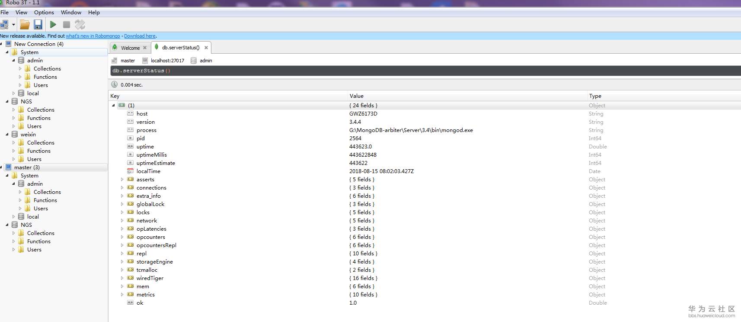Click the clock icon beside 0.004 sec.
Screen dimensions: 741x322
115,84
